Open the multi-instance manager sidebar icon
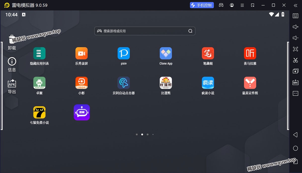302x173 pixels. pos(295,71)
